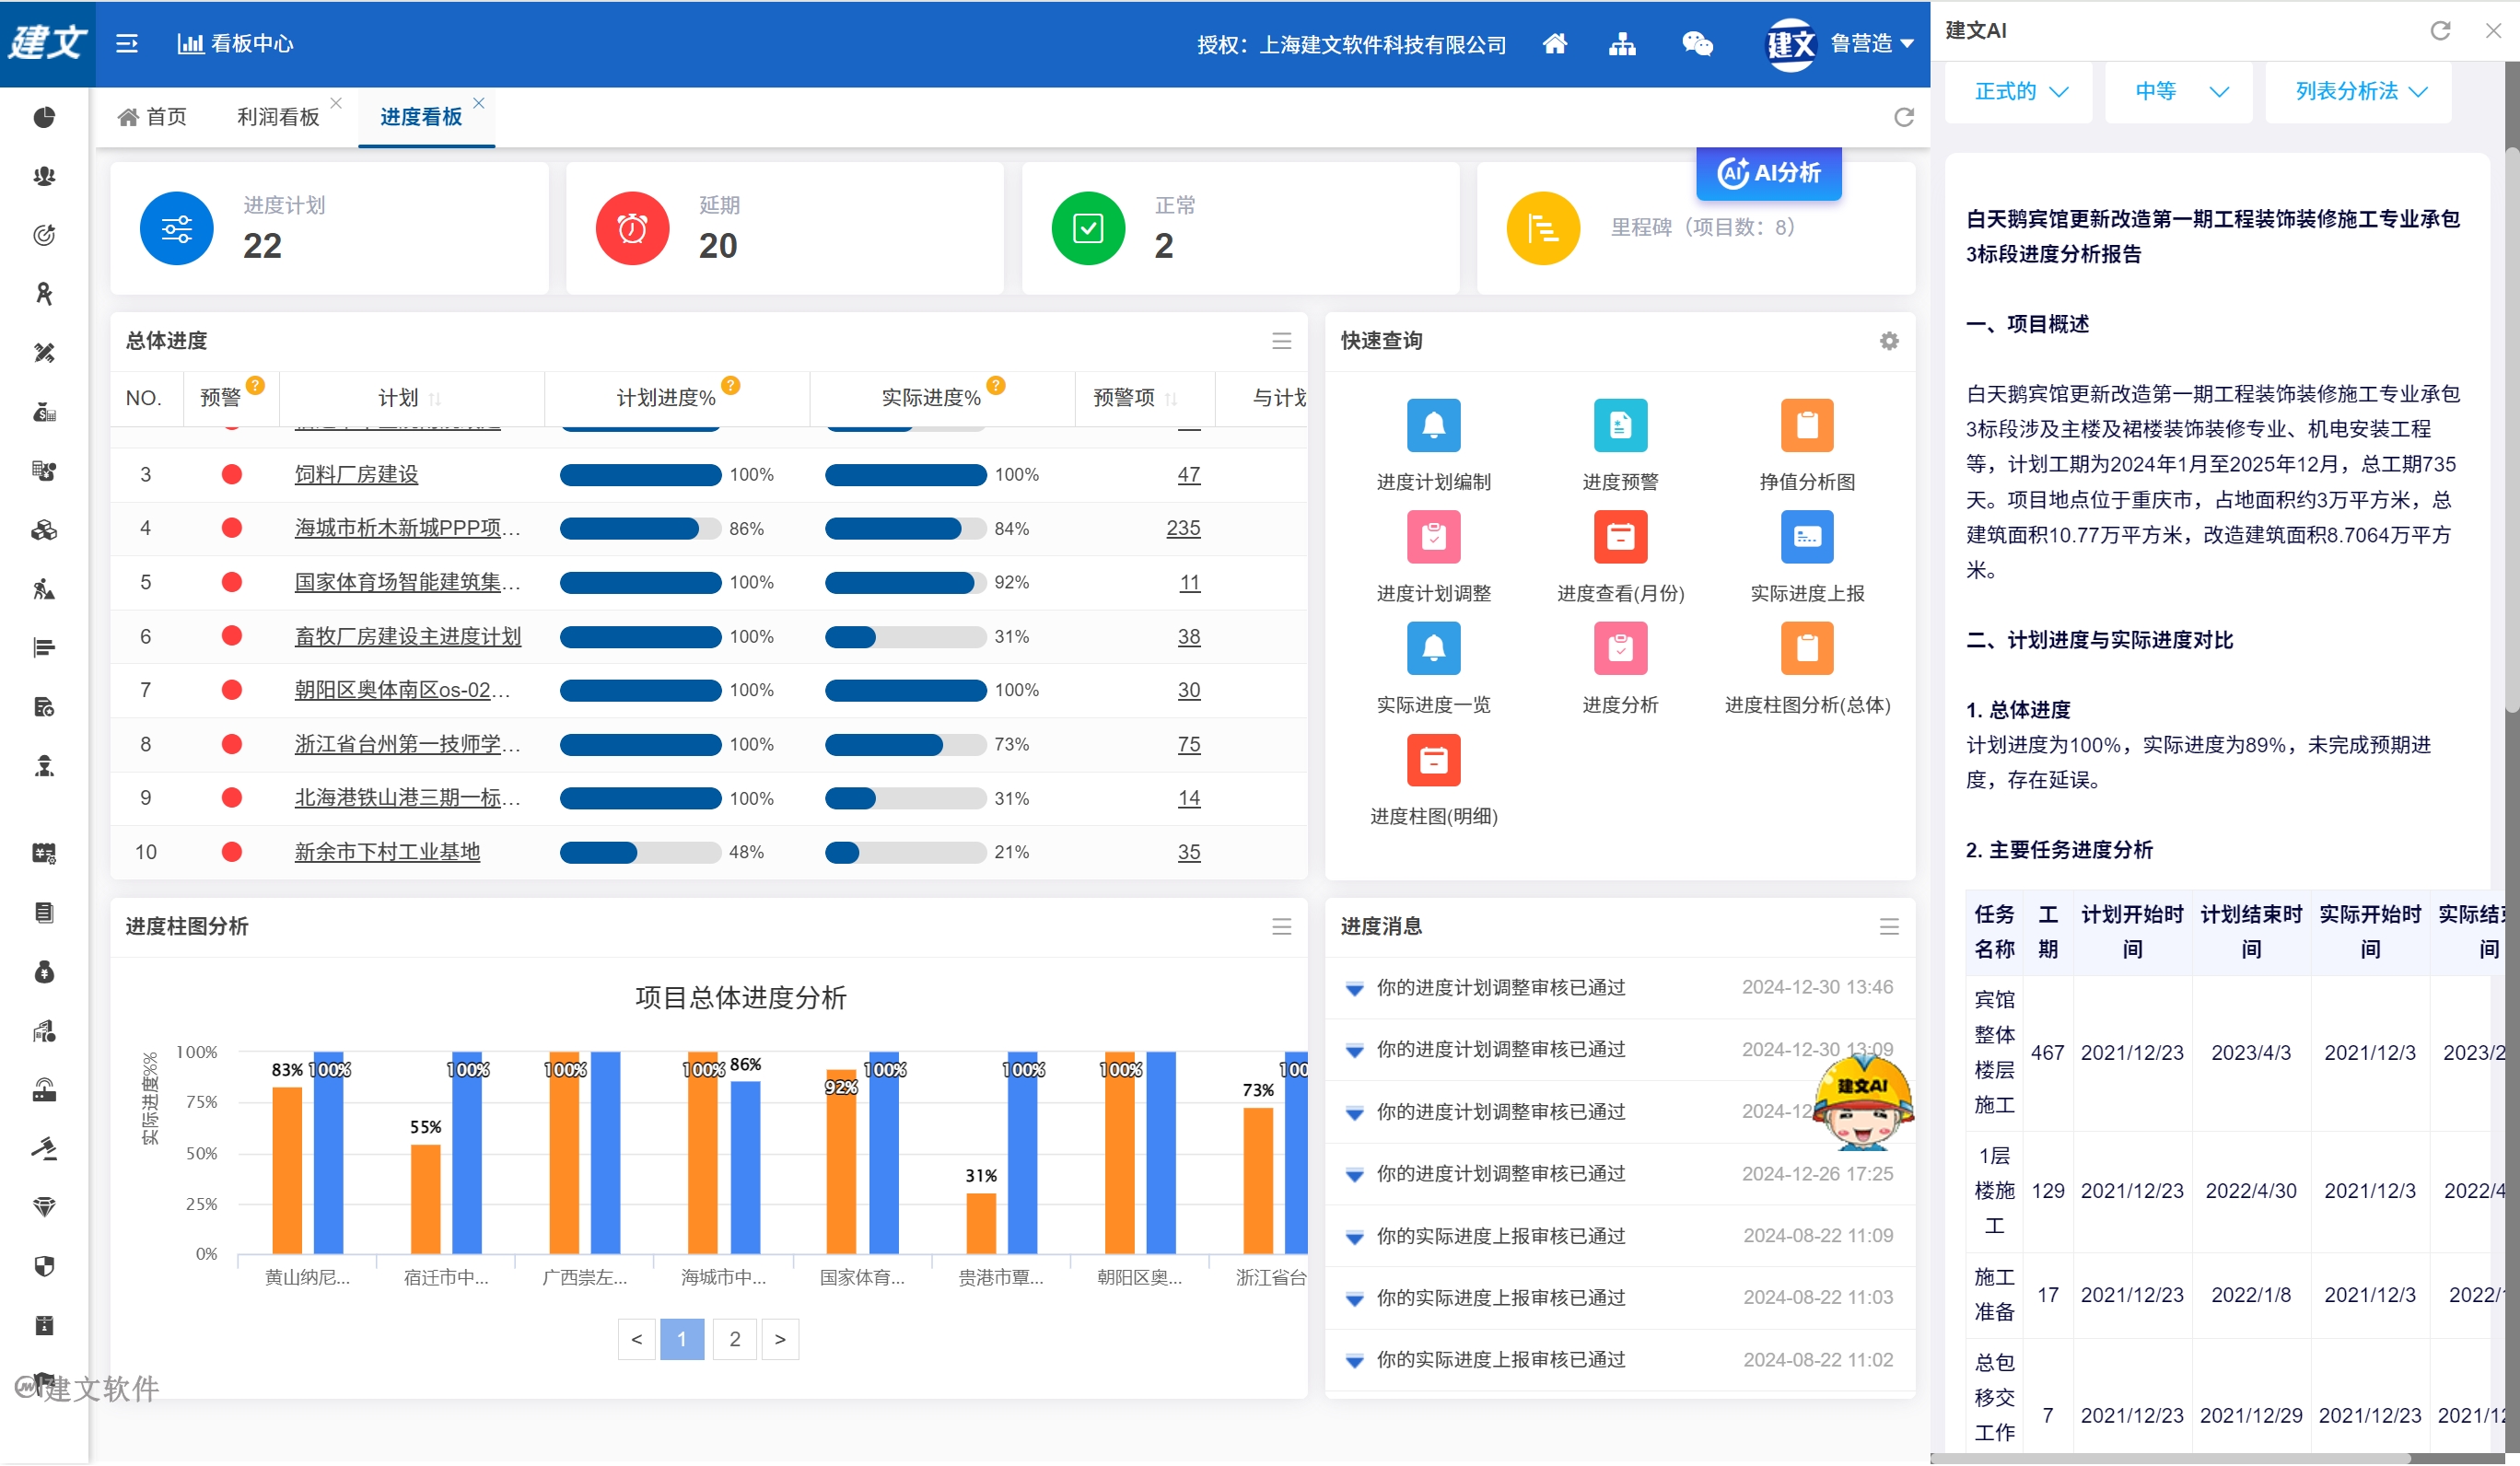Open 看板中心 in the top bar

235,43
